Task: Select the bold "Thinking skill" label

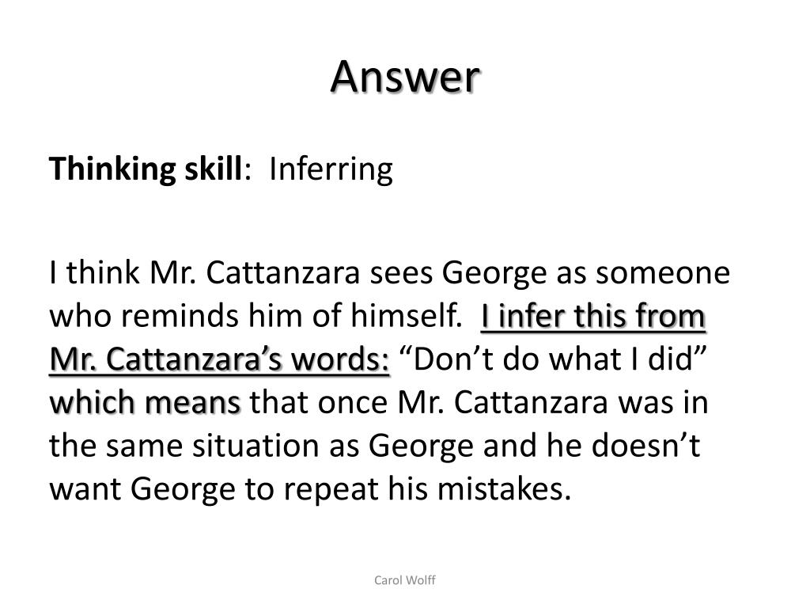Action: (146, 169)
